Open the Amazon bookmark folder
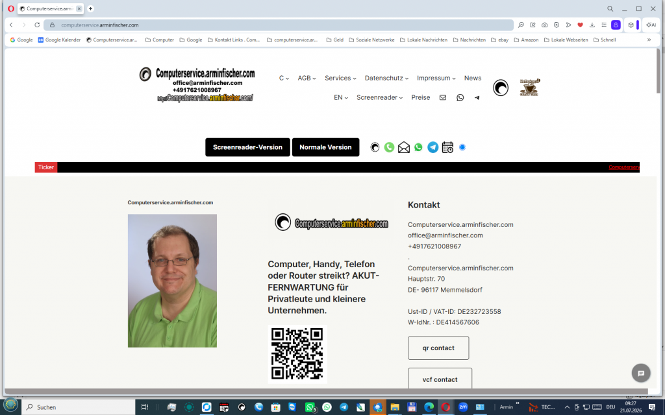This screenshot has height=415, width=665. pos(526,40)
